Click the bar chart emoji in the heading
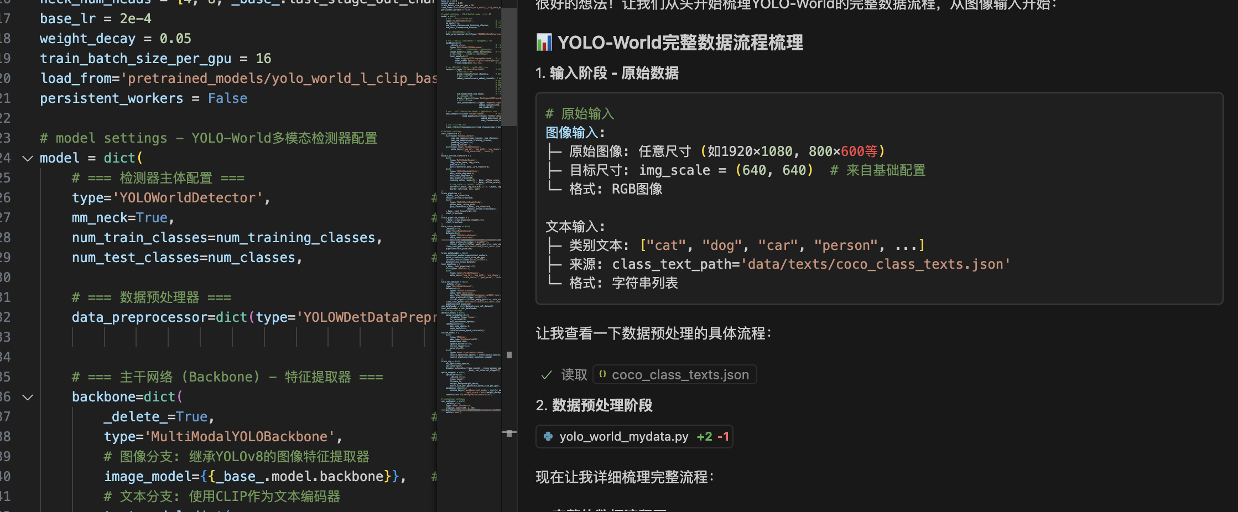Screen dimensions: 1238x512 pos(544,42)
